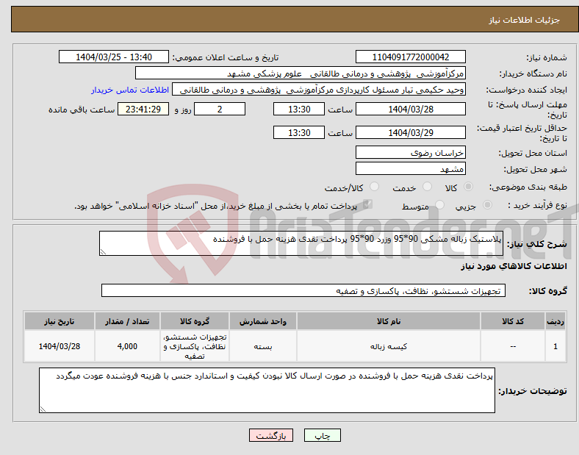Click the طبقه بندی موضوعی label
This screenshot has height=455, width=579.
tap(528, 187)
